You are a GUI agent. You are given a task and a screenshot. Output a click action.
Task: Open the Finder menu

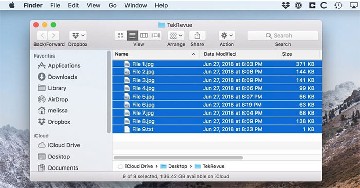pyautogui.click(x=33, y=5)
